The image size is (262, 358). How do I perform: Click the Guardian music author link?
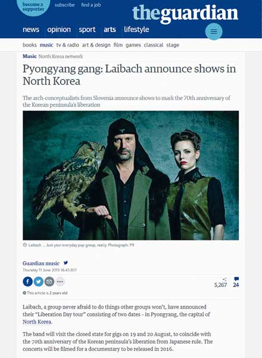(x=41, y=263)
